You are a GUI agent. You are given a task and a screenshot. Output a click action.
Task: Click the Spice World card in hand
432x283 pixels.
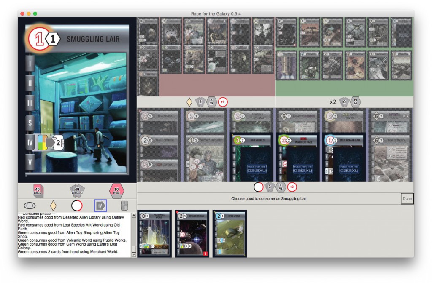[229, 233]
